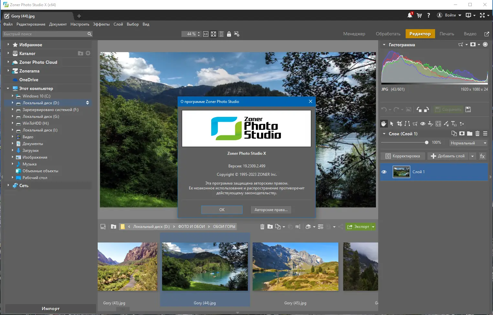Image resolution: width=493 pixels, height=315 pixels.
Task: Click the Добавить слой button
Action: pyautogui.click(x=448, y=156)
